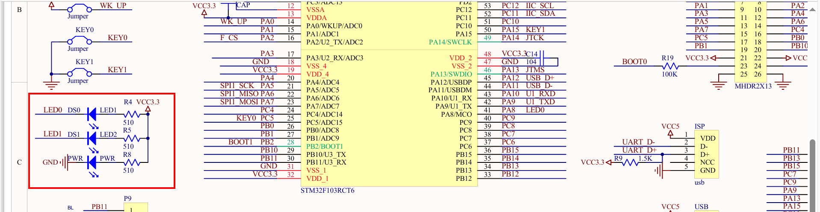Screen dimensions: 820x212
Task: Select the JTCK net label
Action: (x=535, y=38)
